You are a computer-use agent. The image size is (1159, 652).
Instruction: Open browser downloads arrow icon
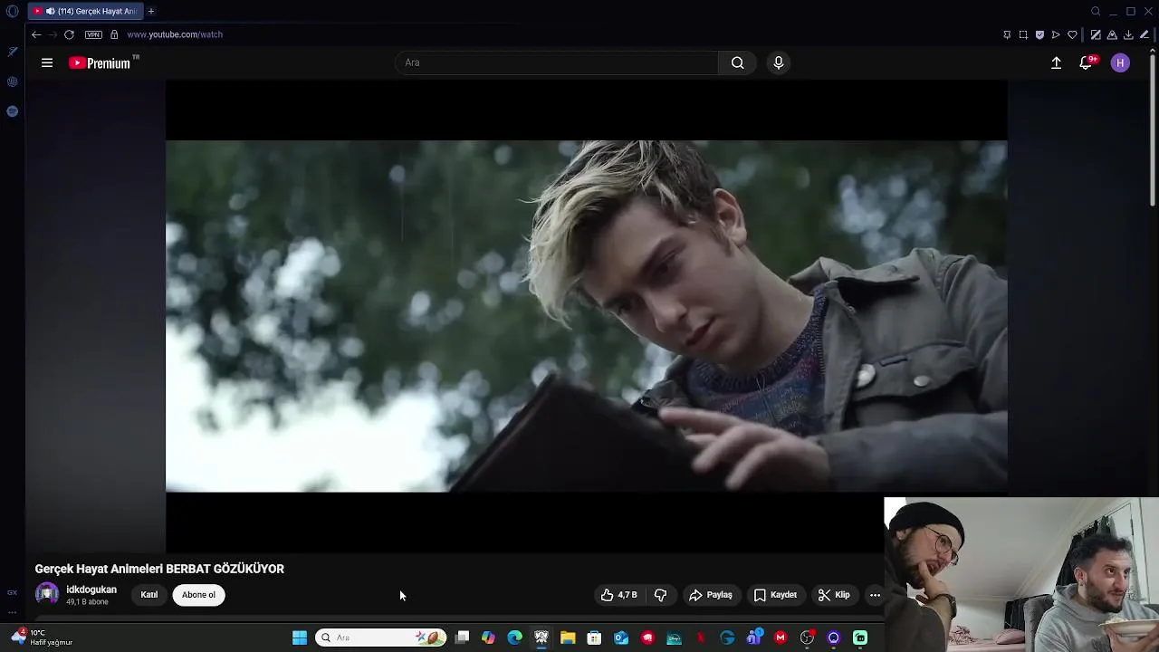pyautogui.click(x=1128, y=34)
